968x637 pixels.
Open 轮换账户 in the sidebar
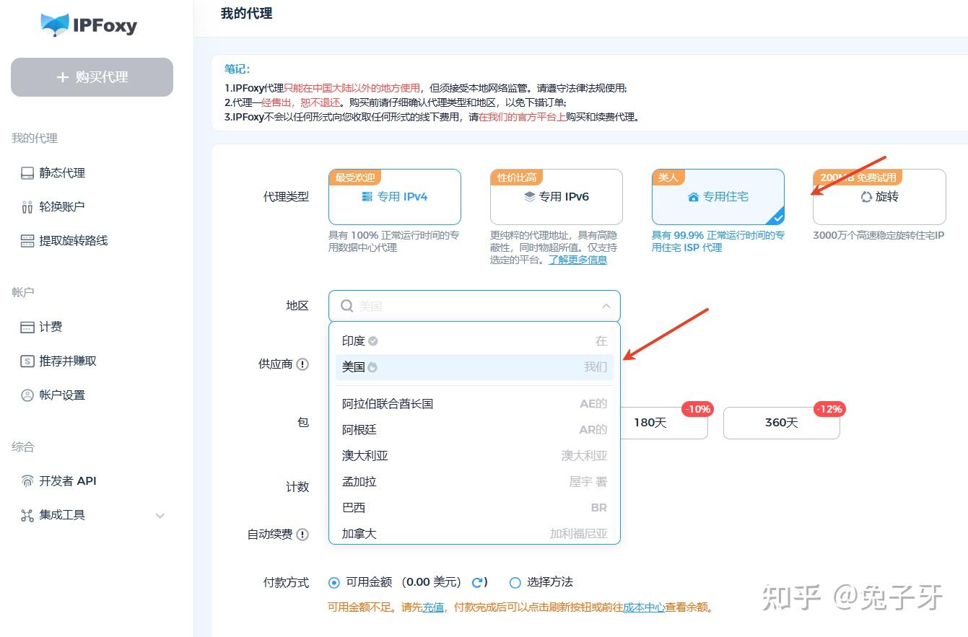tap(62, 207)
